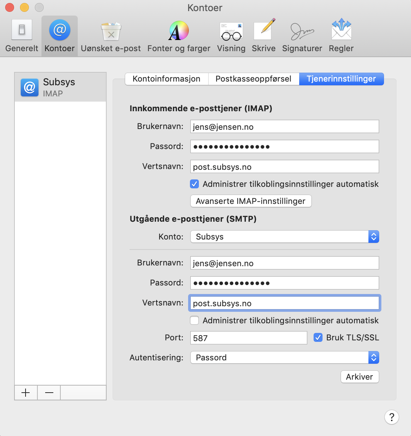Open the Generelt preferences pane

[21, 36]
